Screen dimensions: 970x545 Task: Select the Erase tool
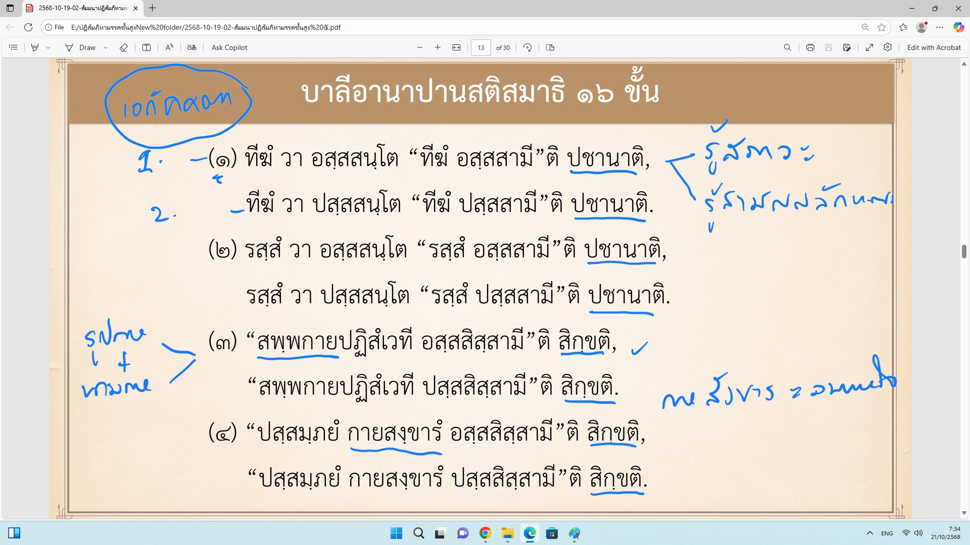(124, 47)
